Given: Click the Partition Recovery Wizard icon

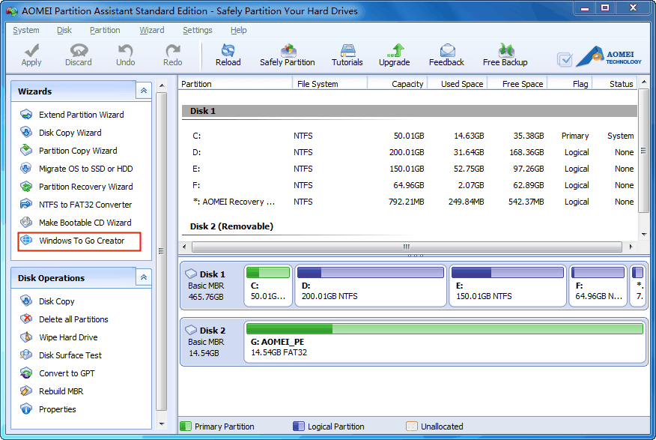Looking at the screenshot, I should (26, 187).
